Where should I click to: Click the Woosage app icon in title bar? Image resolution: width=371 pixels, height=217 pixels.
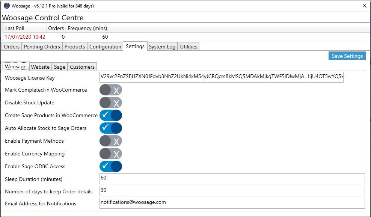pos(7,6)
